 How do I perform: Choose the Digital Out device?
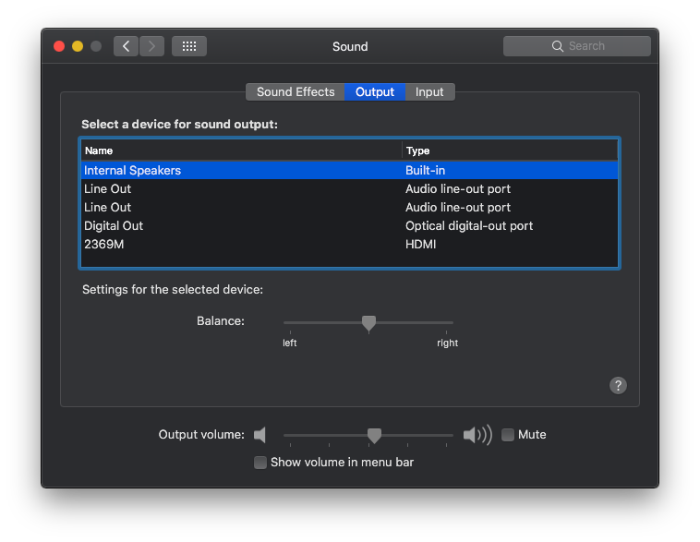pyautogui.click(x=350, y=226)
